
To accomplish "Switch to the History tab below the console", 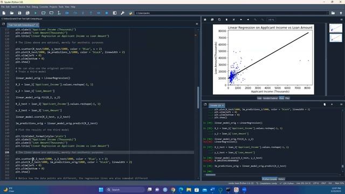I will pyautogui.click(x=281, y=179).
